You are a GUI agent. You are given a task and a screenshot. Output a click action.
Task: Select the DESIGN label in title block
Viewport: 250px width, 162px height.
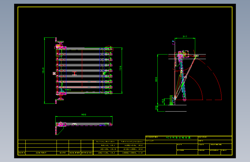click(181, 150)
